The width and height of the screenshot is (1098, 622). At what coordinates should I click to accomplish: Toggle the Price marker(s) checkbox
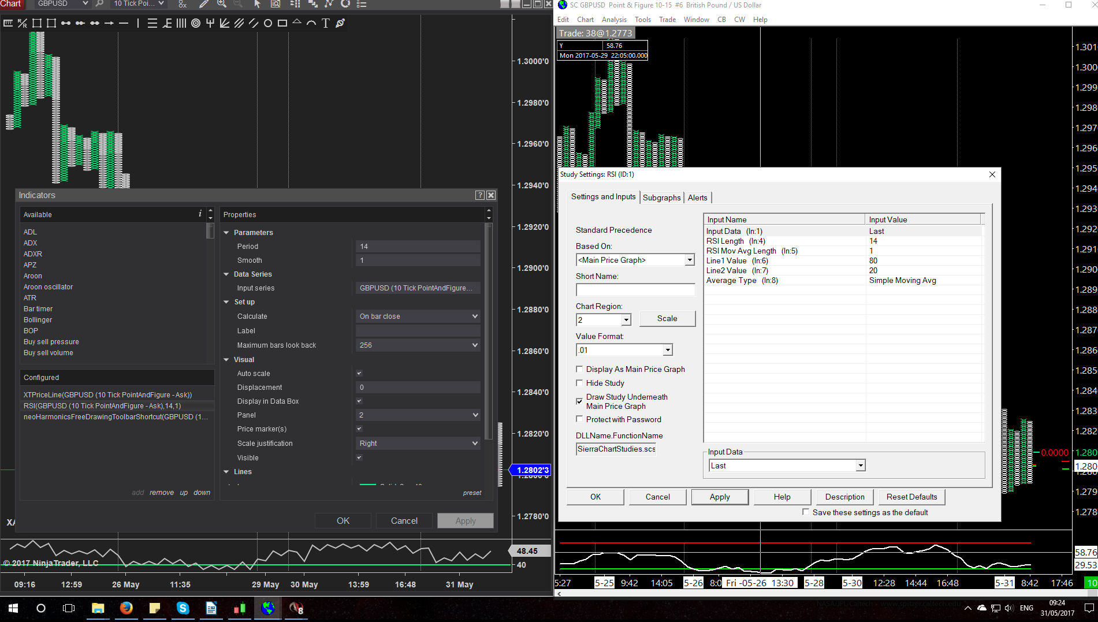tap(359, 429)
